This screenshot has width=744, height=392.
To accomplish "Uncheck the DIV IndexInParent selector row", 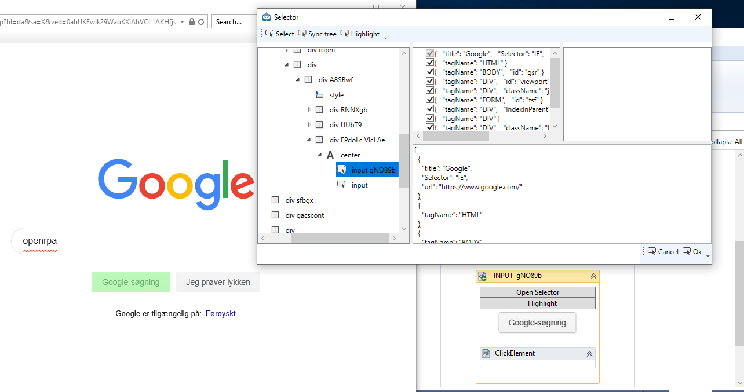I will 430,109.
